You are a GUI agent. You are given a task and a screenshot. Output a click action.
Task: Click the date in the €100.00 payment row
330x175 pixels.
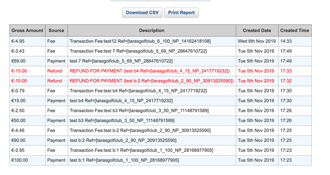(x=256, y=160)
